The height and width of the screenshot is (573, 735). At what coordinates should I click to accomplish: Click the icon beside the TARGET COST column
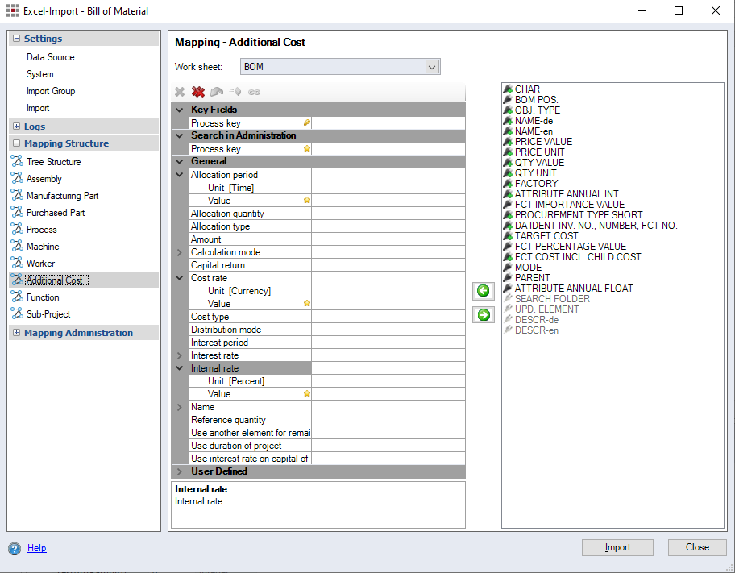pos(508,236)
